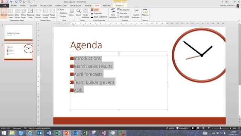This screenshot has width=241, height=136.
Task: Click English (United Kingdom) language indicator
Action: click(40, 128)
